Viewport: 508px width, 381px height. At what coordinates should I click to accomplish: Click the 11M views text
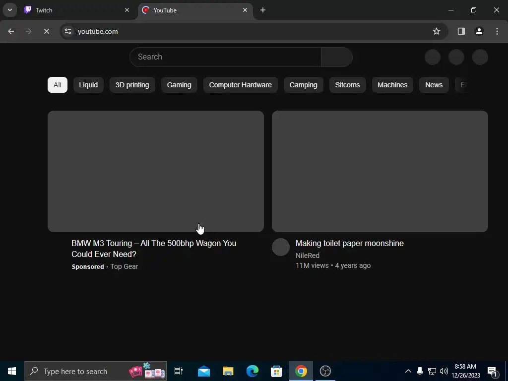click(312, 266)
